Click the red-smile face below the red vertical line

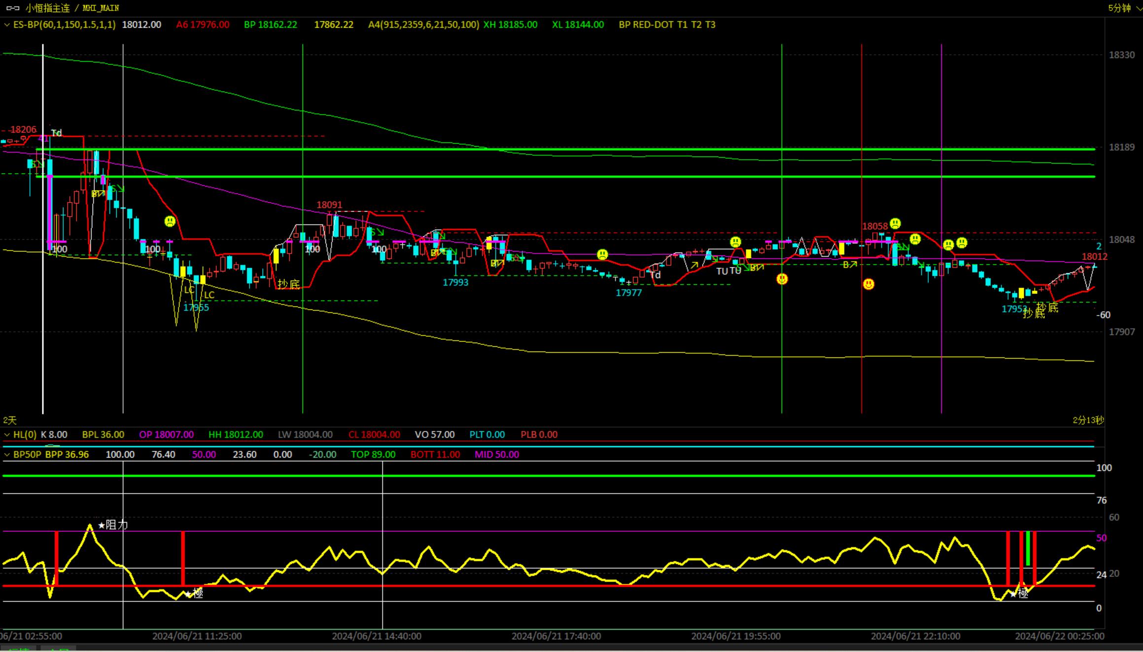pyautogui.click(x=868, y=284)
